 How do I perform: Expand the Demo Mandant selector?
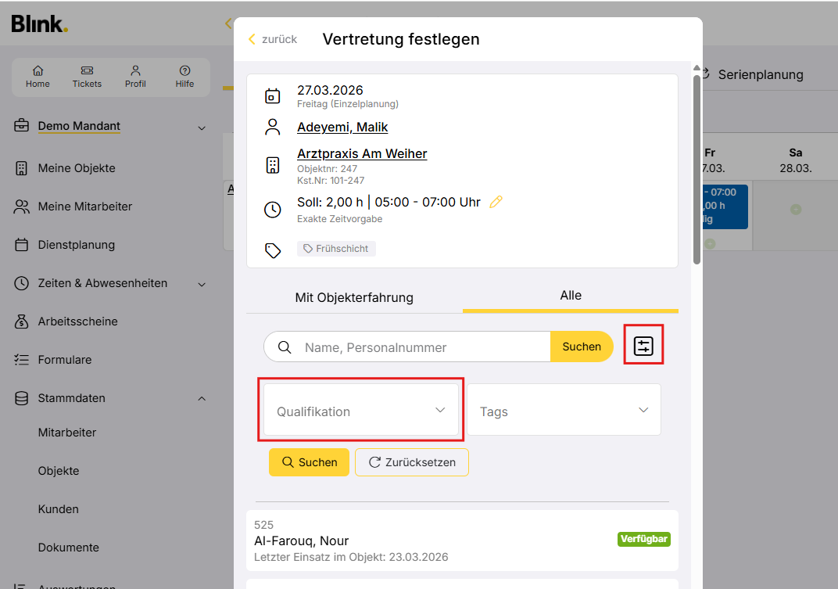tap(201, 127)
